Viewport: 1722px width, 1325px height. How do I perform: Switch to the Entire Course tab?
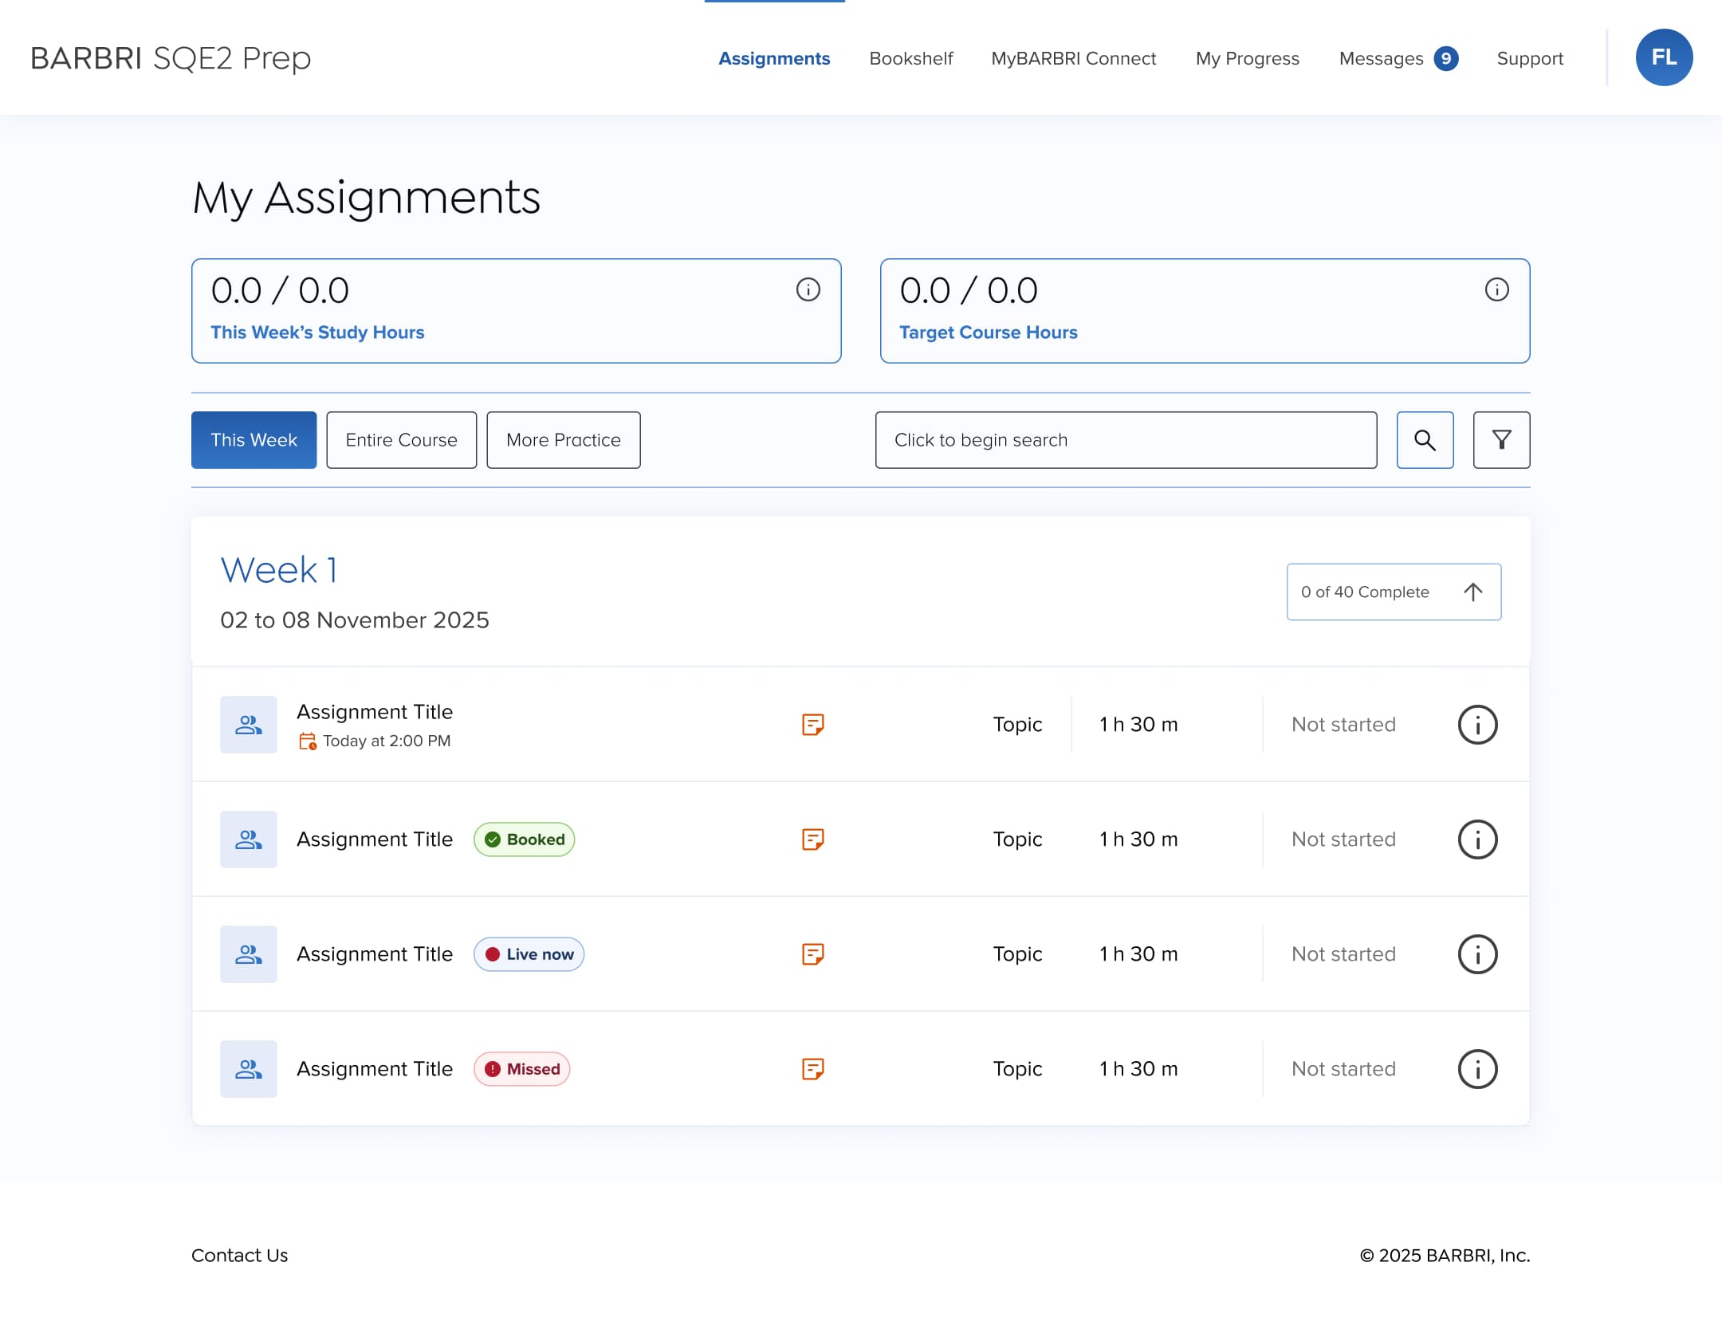[x=401, y=440]
